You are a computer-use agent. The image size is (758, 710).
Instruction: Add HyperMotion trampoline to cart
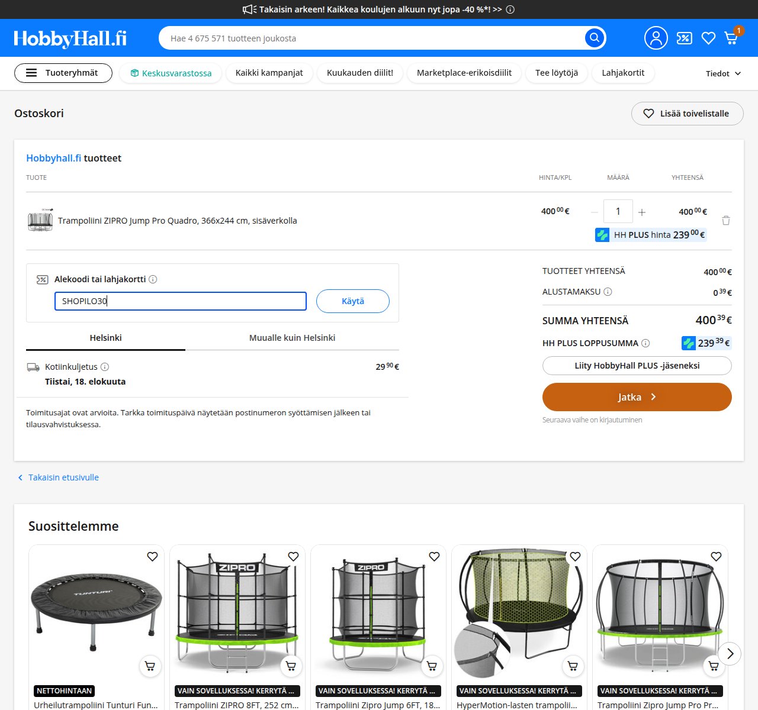point(573,666)
